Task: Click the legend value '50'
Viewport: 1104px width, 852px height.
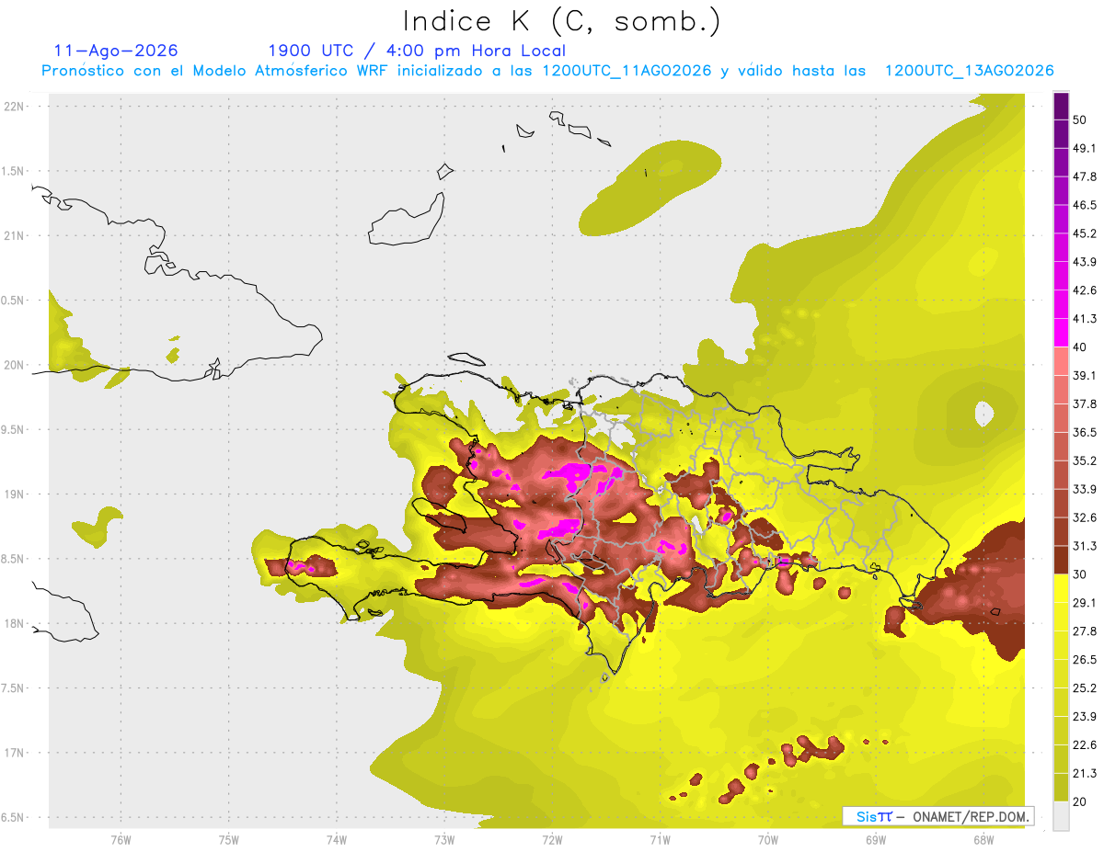Action: [1081, 120]
